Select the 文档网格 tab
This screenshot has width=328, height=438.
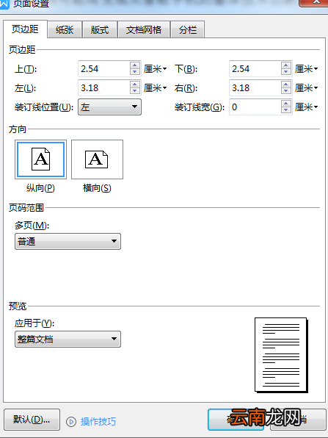click(144, 29)
